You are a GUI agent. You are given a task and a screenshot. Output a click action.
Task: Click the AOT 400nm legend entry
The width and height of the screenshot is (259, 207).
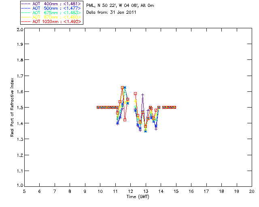point(51,4)
